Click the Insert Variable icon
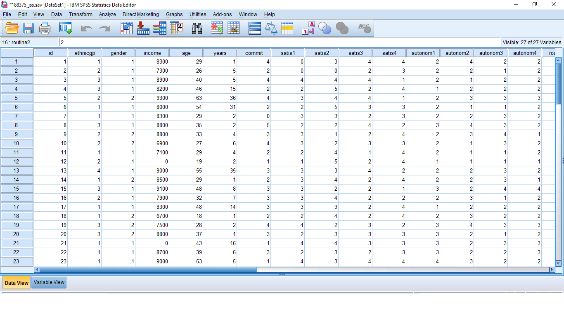This screenshot has height=317, width=564. tap(234, 28)
